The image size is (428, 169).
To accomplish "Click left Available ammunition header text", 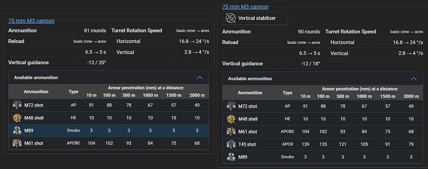I will [x=36, y=78].
